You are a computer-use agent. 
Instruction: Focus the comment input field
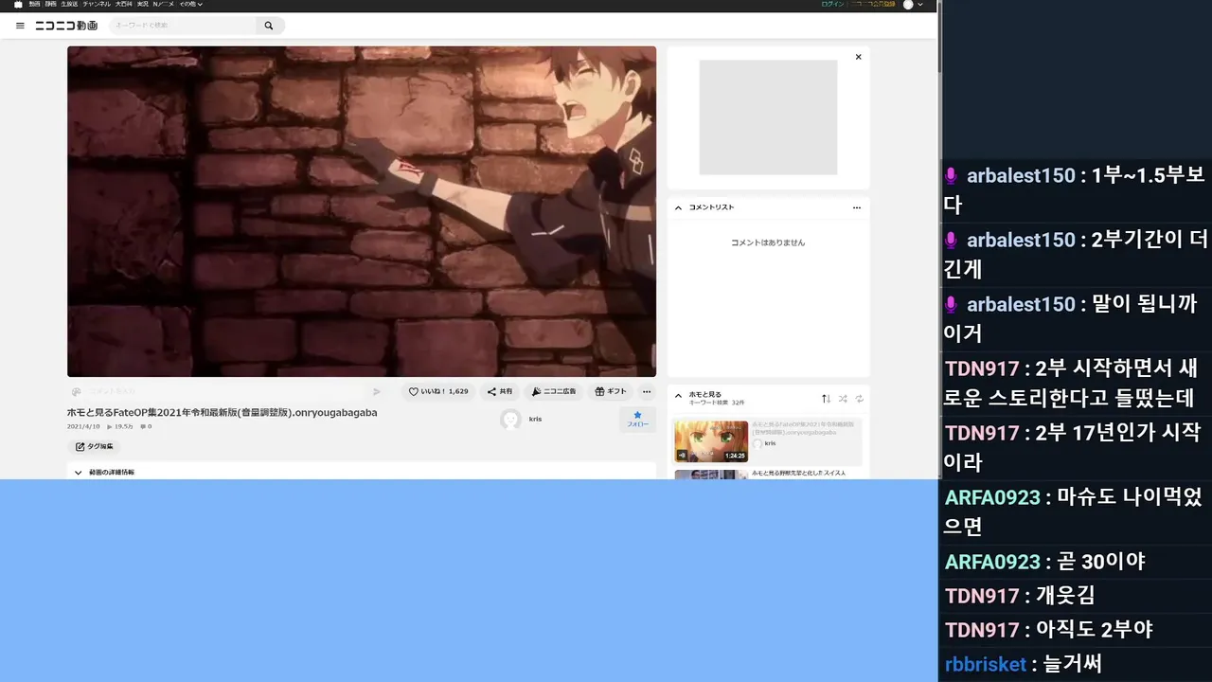[x=225, y=391]
